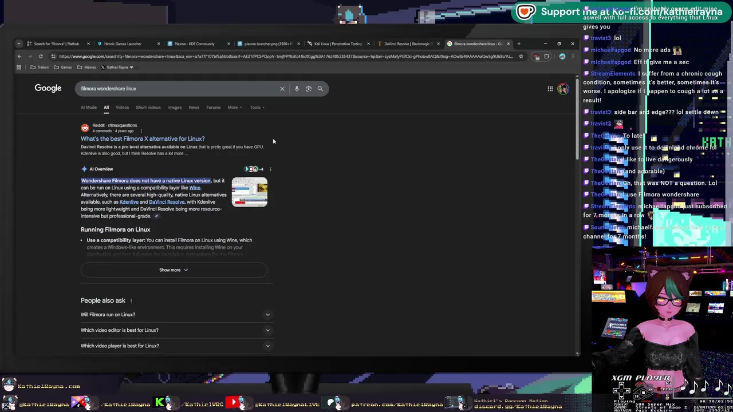
Task: Click the Chrome profile icon in toolbar
Action: tap(562, 56)
